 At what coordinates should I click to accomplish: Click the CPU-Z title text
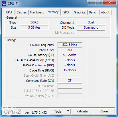[x=13, y=4]
